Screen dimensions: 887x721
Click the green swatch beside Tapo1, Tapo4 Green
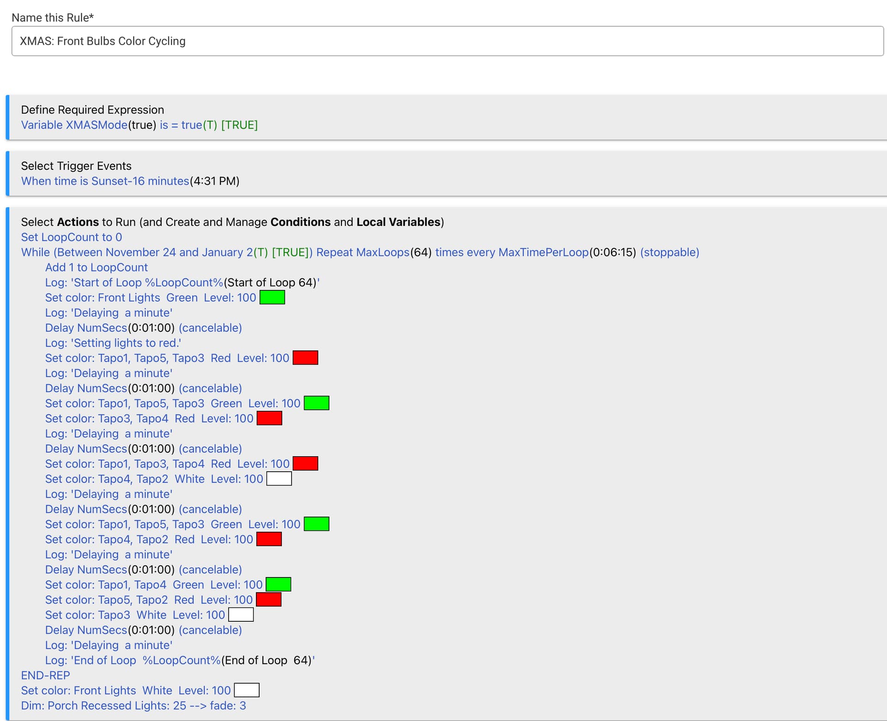pyautogui.click(x=279, y=585)
